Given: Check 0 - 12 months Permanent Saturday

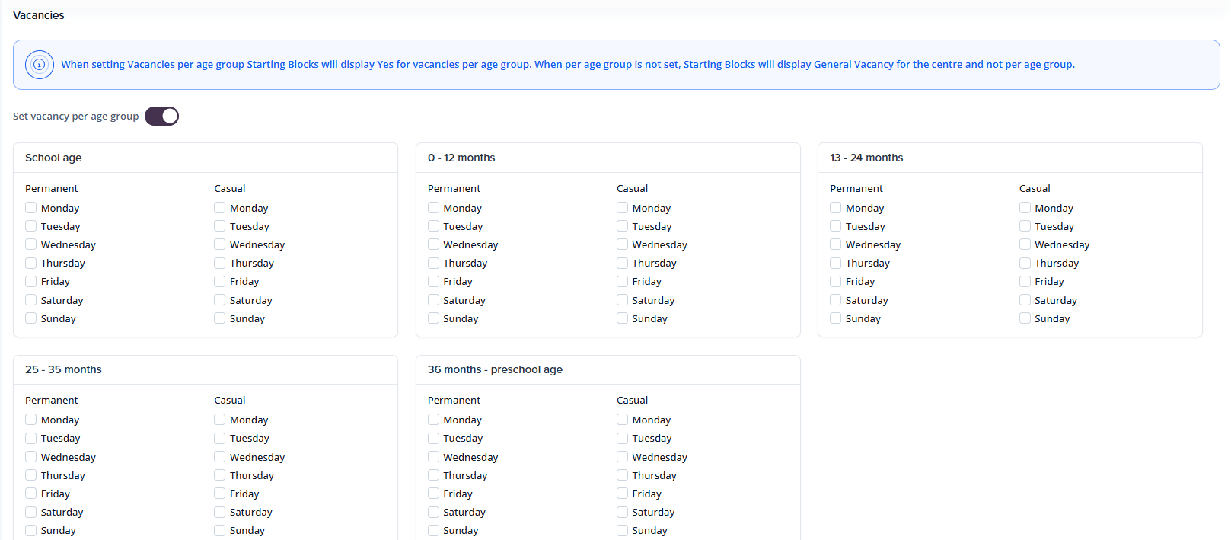Looking at the screenshot, I should point(434,300).
